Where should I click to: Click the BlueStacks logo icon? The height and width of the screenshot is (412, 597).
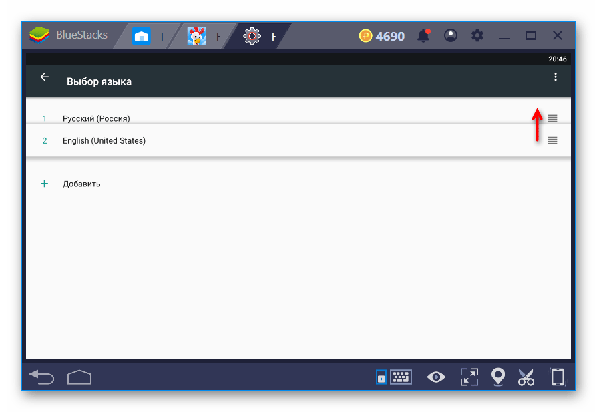click(39, 35)
